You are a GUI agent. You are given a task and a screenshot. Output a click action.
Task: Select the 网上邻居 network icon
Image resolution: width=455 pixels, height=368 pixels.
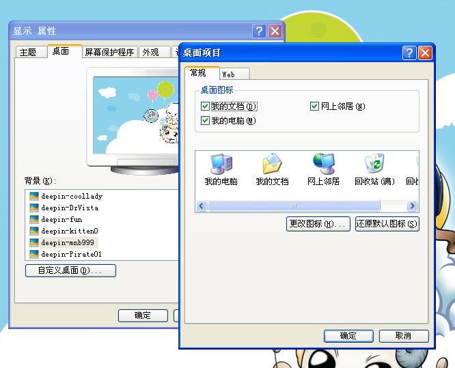[323, 169]
